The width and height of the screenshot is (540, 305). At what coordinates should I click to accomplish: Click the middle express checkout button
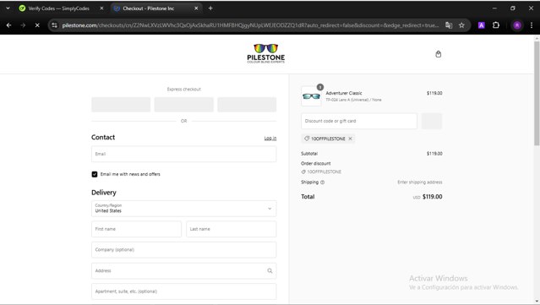184,104
